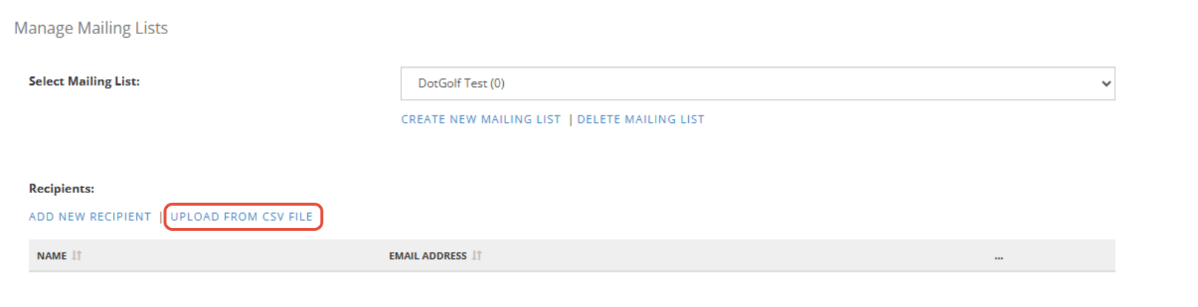The height and width of the screenshot is (307, 1198).
Task: Sort the table by NAME header text
Action: pyautogui.click(x=52, y=256)
